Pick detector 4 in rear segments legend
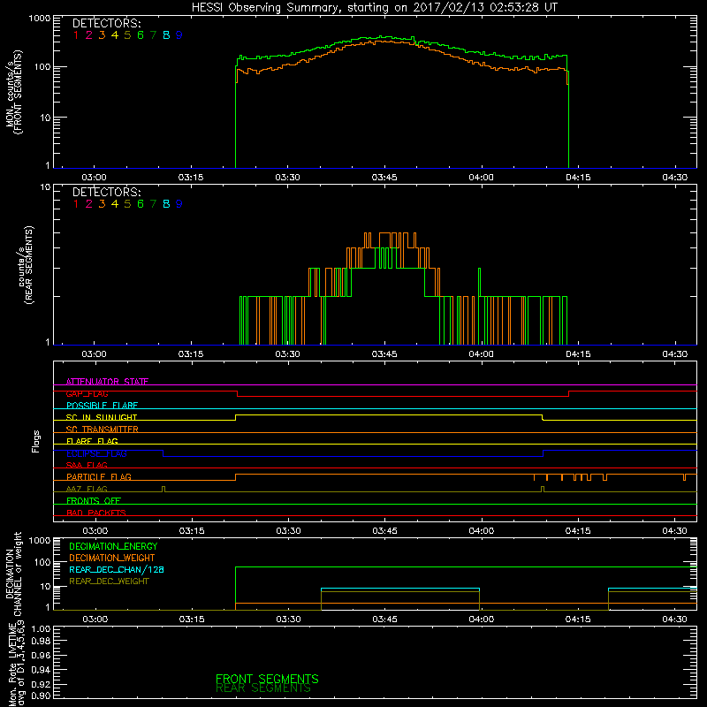The height and width of the screenshot is (707, 707). pyautogui.click(x=115, y=204)
